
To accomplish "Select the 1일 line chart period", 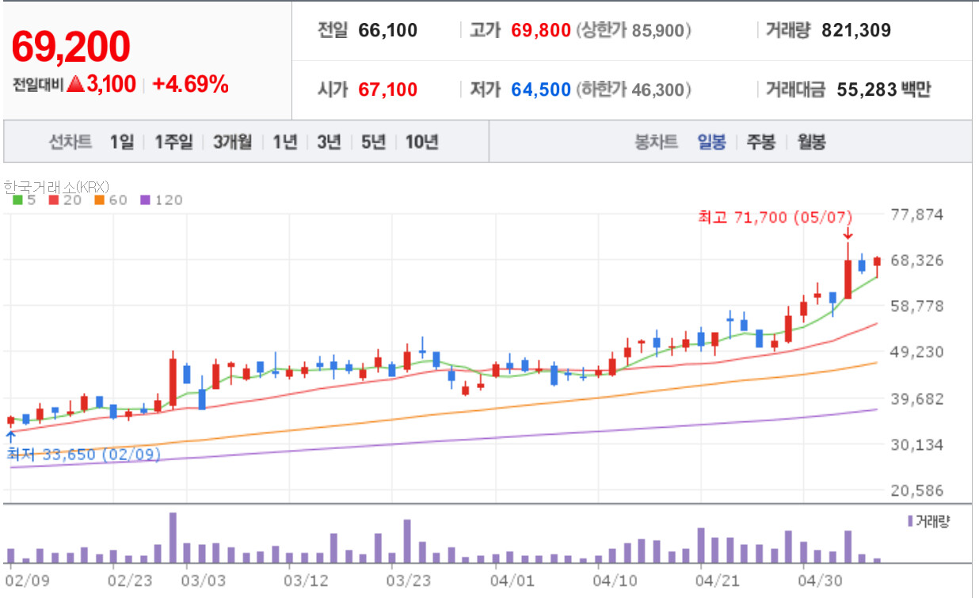I will [122, 142].
